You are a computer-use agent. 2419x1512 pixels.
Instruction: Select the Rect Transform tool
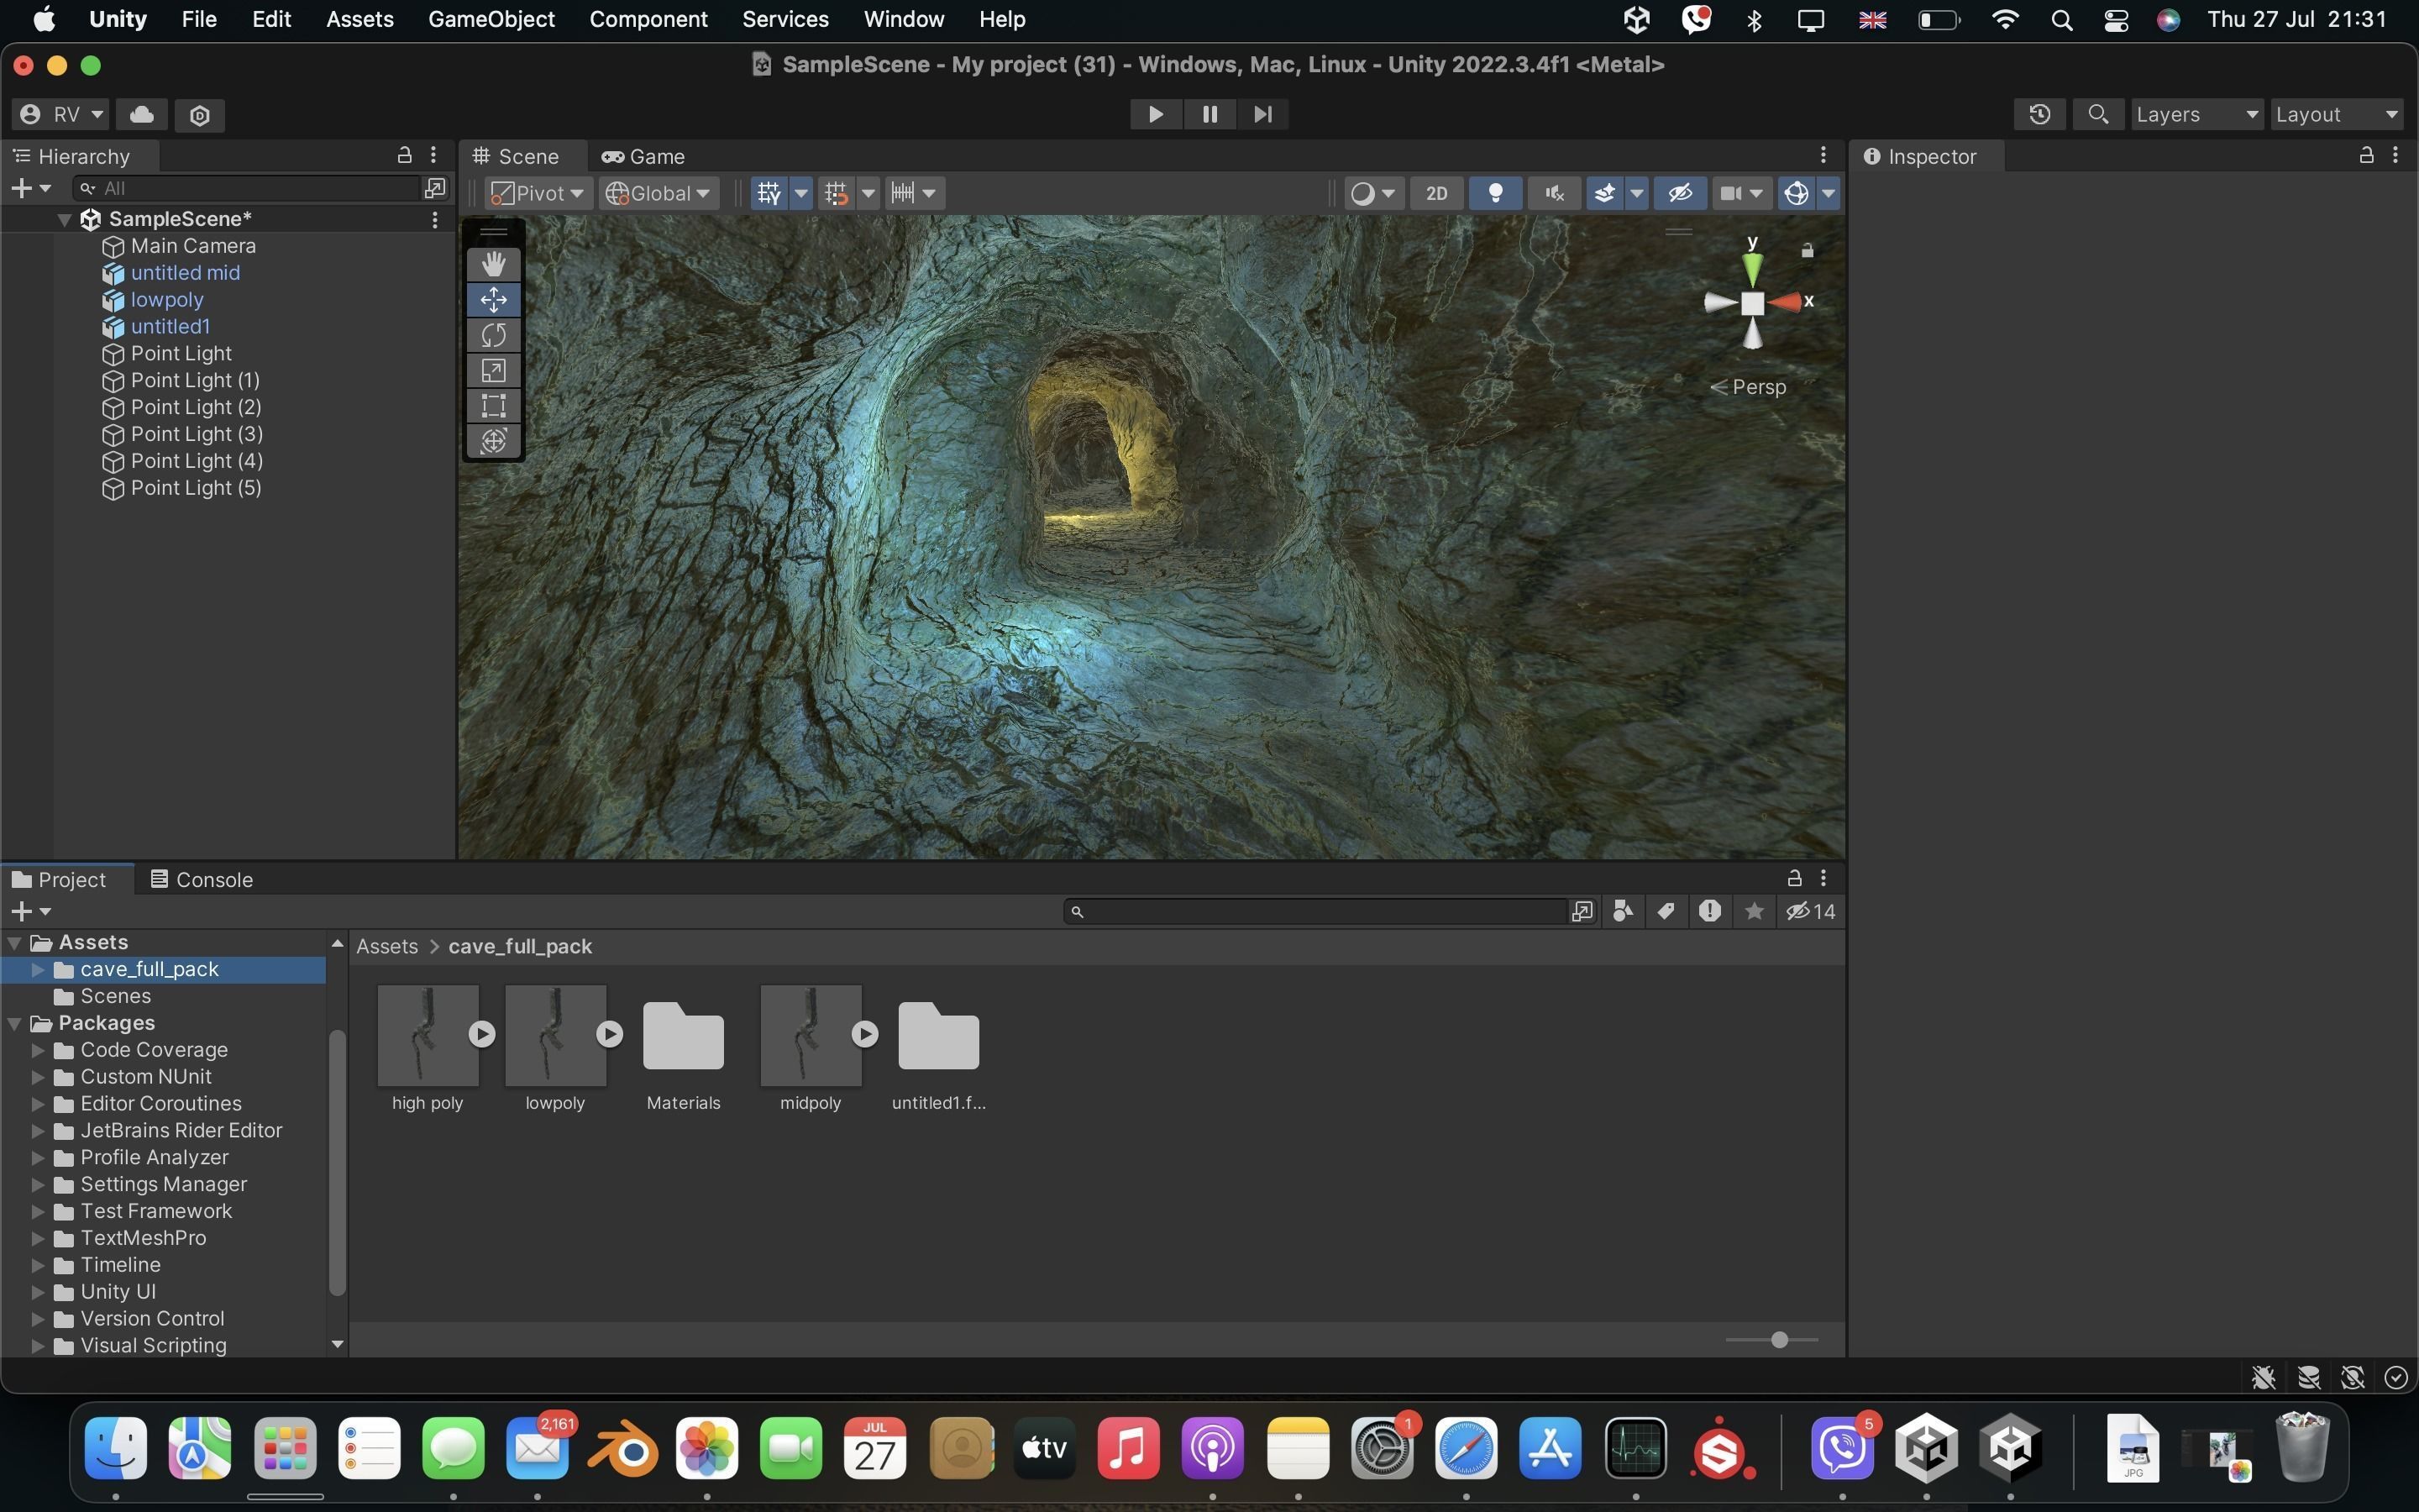(494, 405)
